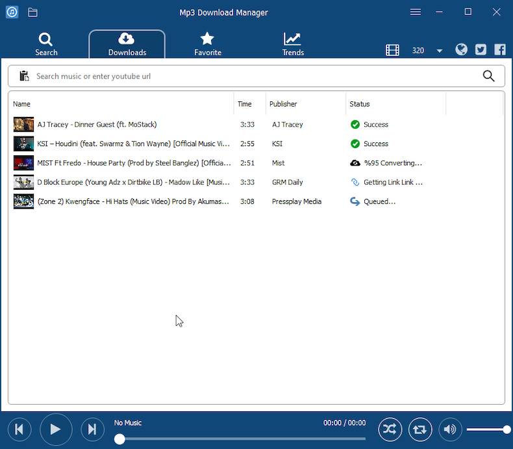Switch to the Search tab
The height and width of the screenshot is (449, 513).
(x=46, y=44)
